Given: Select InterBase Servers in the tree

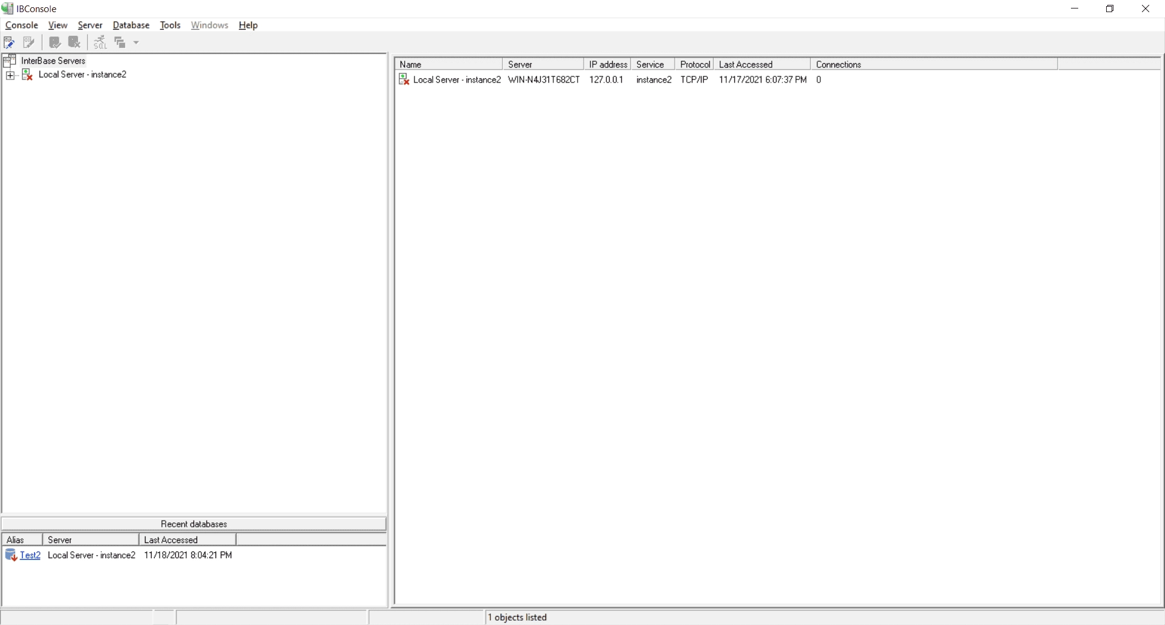Looking at the screenshot, I should tap(53, 61).
